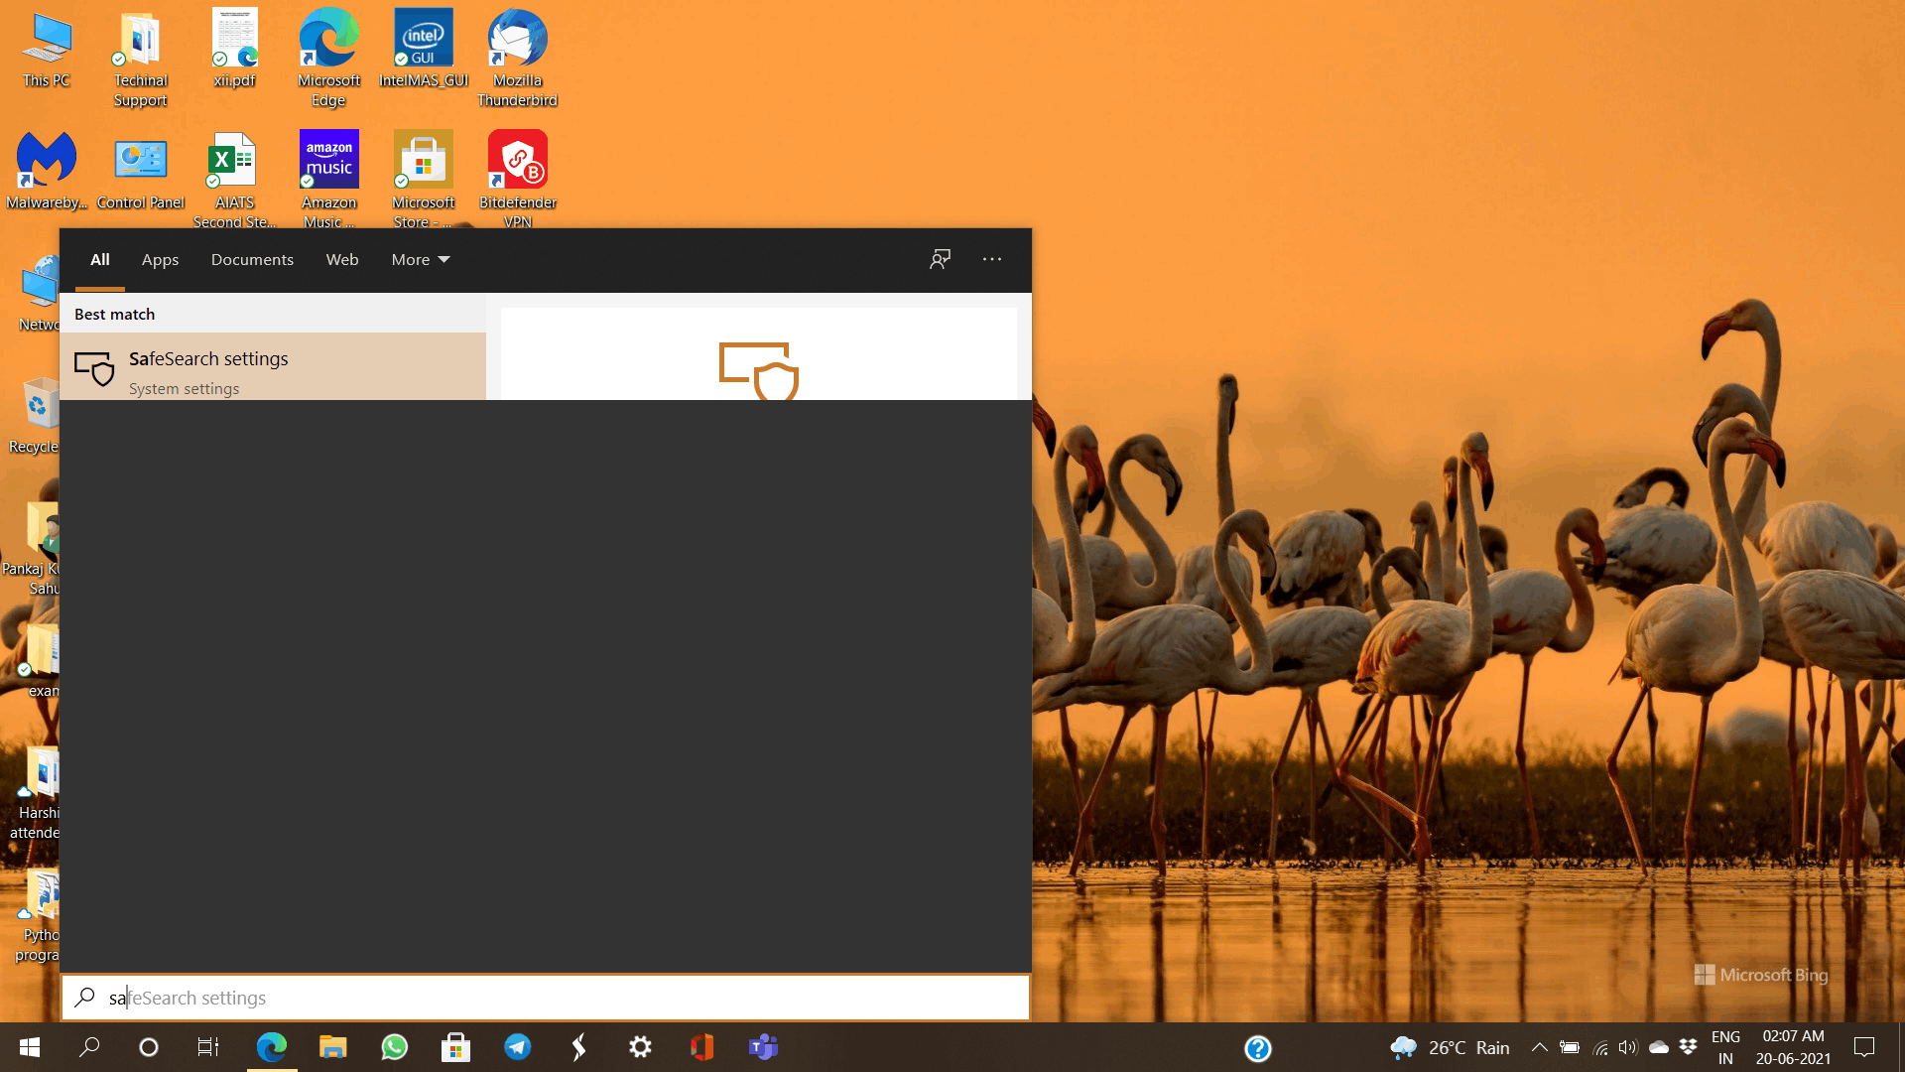Open the Action Center notifications icon
Screen dimensions: 1905x1072
pos(1864,1047)
